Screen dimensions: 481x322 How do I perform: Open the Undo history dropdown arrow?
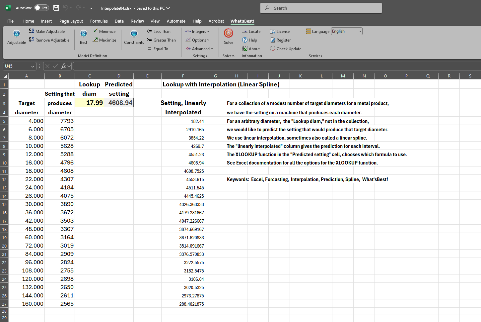(x=71, y=8)
